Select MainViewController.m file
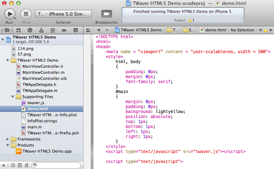 tap(43, 72)
